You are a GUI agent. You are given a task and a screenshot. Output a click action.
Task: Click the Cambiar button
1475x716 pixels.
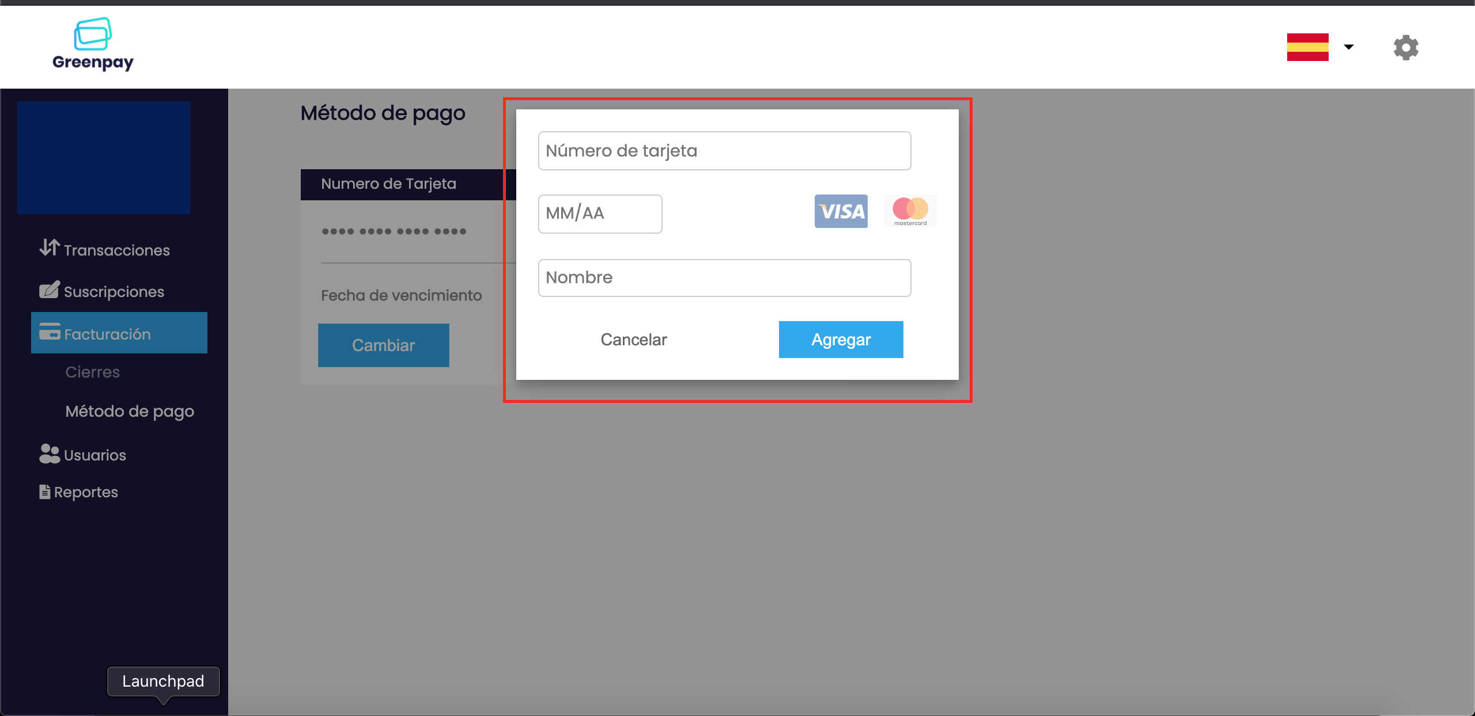point(383,345)
